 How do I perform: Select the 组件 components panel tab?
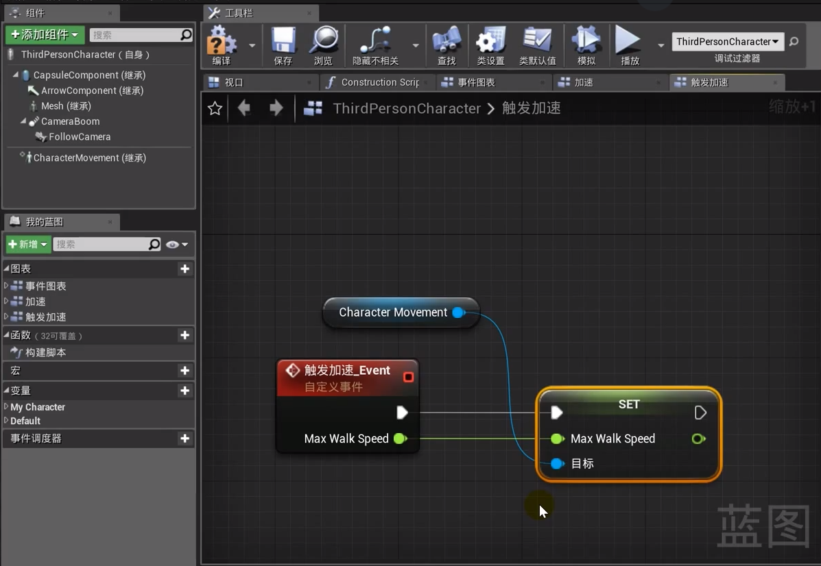[x=61, y=13]
